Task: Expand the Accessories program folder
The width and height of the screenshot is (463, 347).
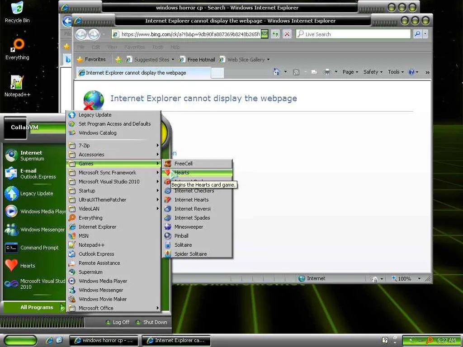Action: pos(113,155)
